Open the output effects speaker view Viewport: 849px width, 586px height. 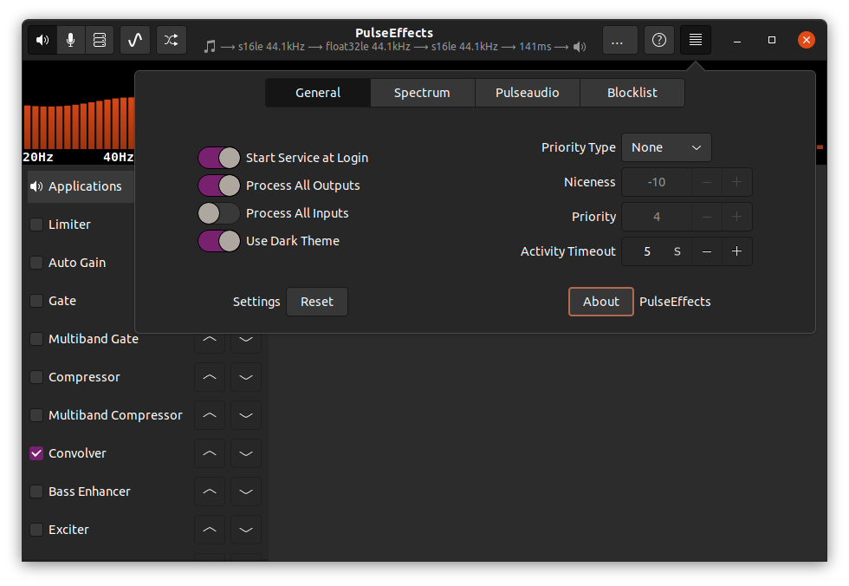click(x=42, y=40)
